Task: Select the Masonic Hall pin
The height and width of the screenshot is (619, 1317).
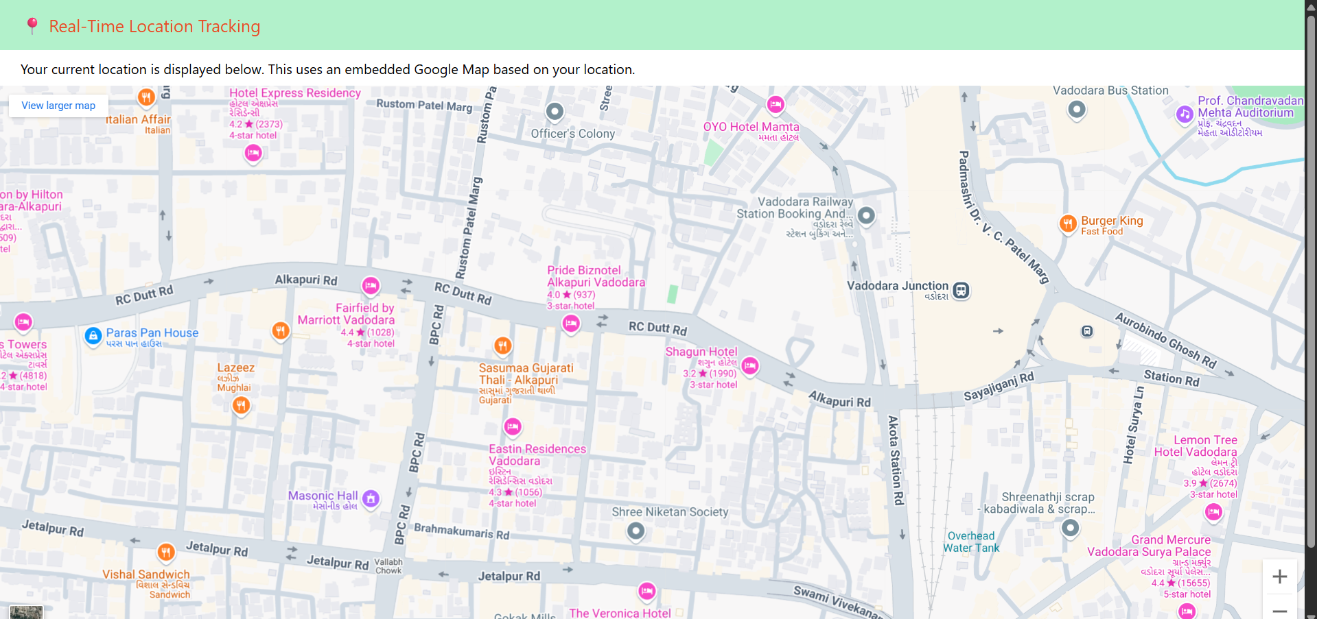Action: (371, 499)
